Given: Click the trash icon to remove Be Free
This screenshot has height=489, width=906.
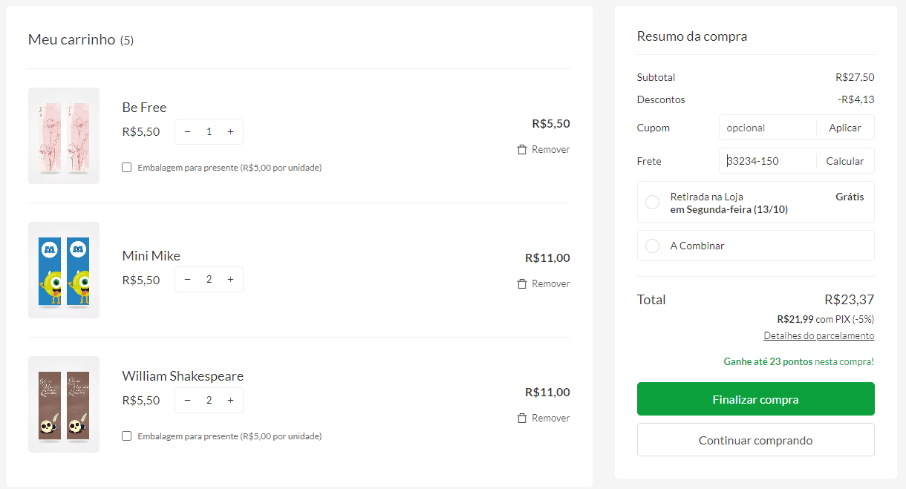Looking at the screenshot, I should tap(522, 149).
